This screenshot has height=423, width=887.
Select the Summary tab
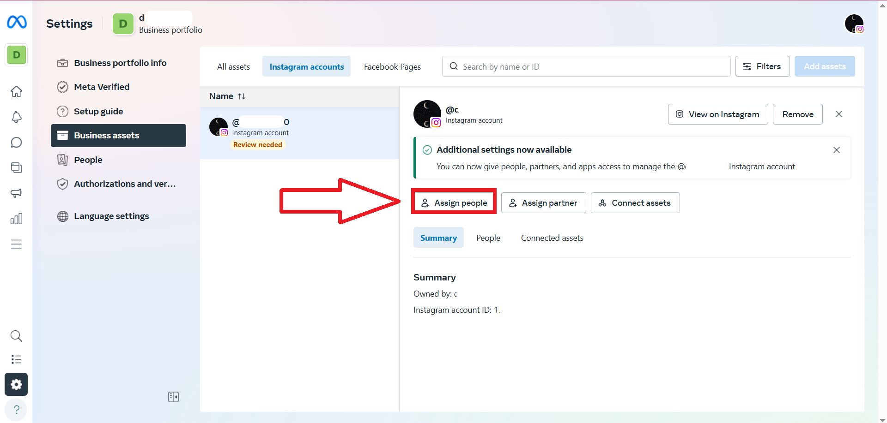tap(438, 238)
